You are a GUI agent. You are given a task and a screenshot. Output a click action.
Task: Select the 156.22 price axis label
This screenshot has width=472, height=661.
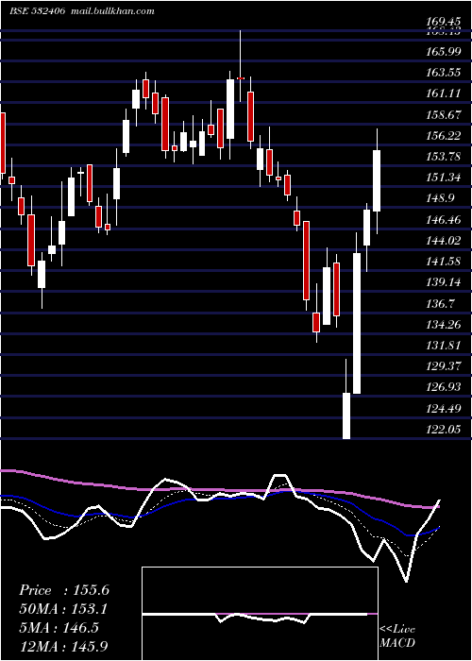(443, 135)
